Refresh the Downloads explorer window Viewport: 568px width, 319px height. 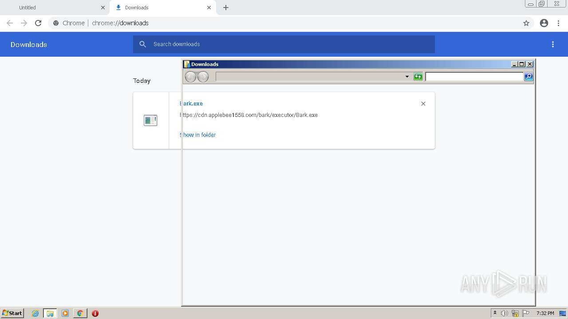click(x=418, y=77)
